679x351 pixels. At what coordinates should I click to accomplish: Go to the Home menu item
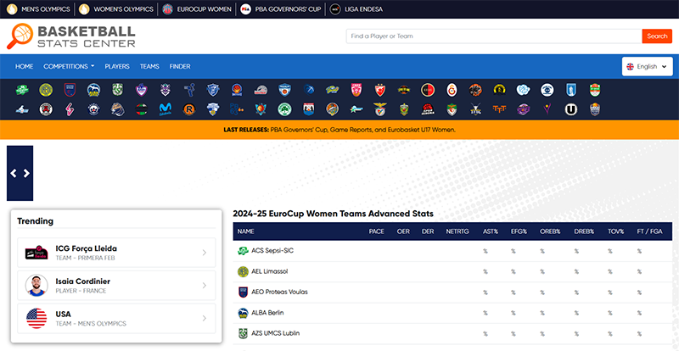pyautogui.click(x=25, y=67)
